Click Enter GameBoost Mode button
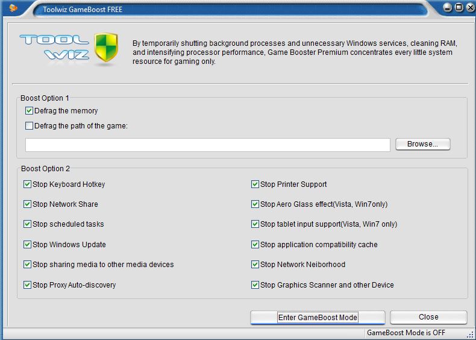The width and height of the screenshot is (476, 340). click(x=318, y=318)
